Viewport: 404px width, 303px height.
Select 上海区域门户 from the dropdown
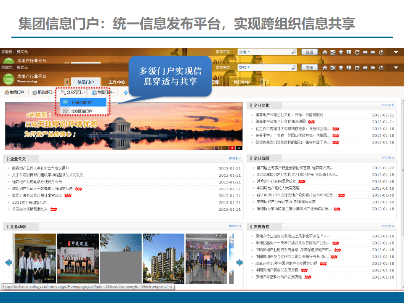click(83, 103)
